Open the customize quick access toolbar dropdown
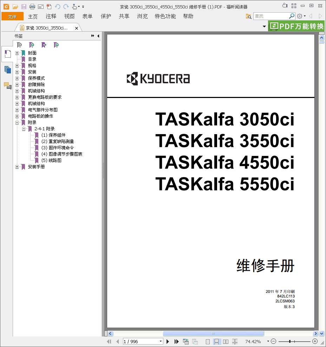 [83, 7]
